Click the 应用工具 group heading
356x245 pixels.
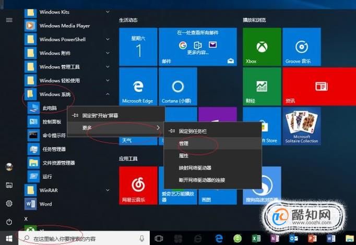pos(128,158)
